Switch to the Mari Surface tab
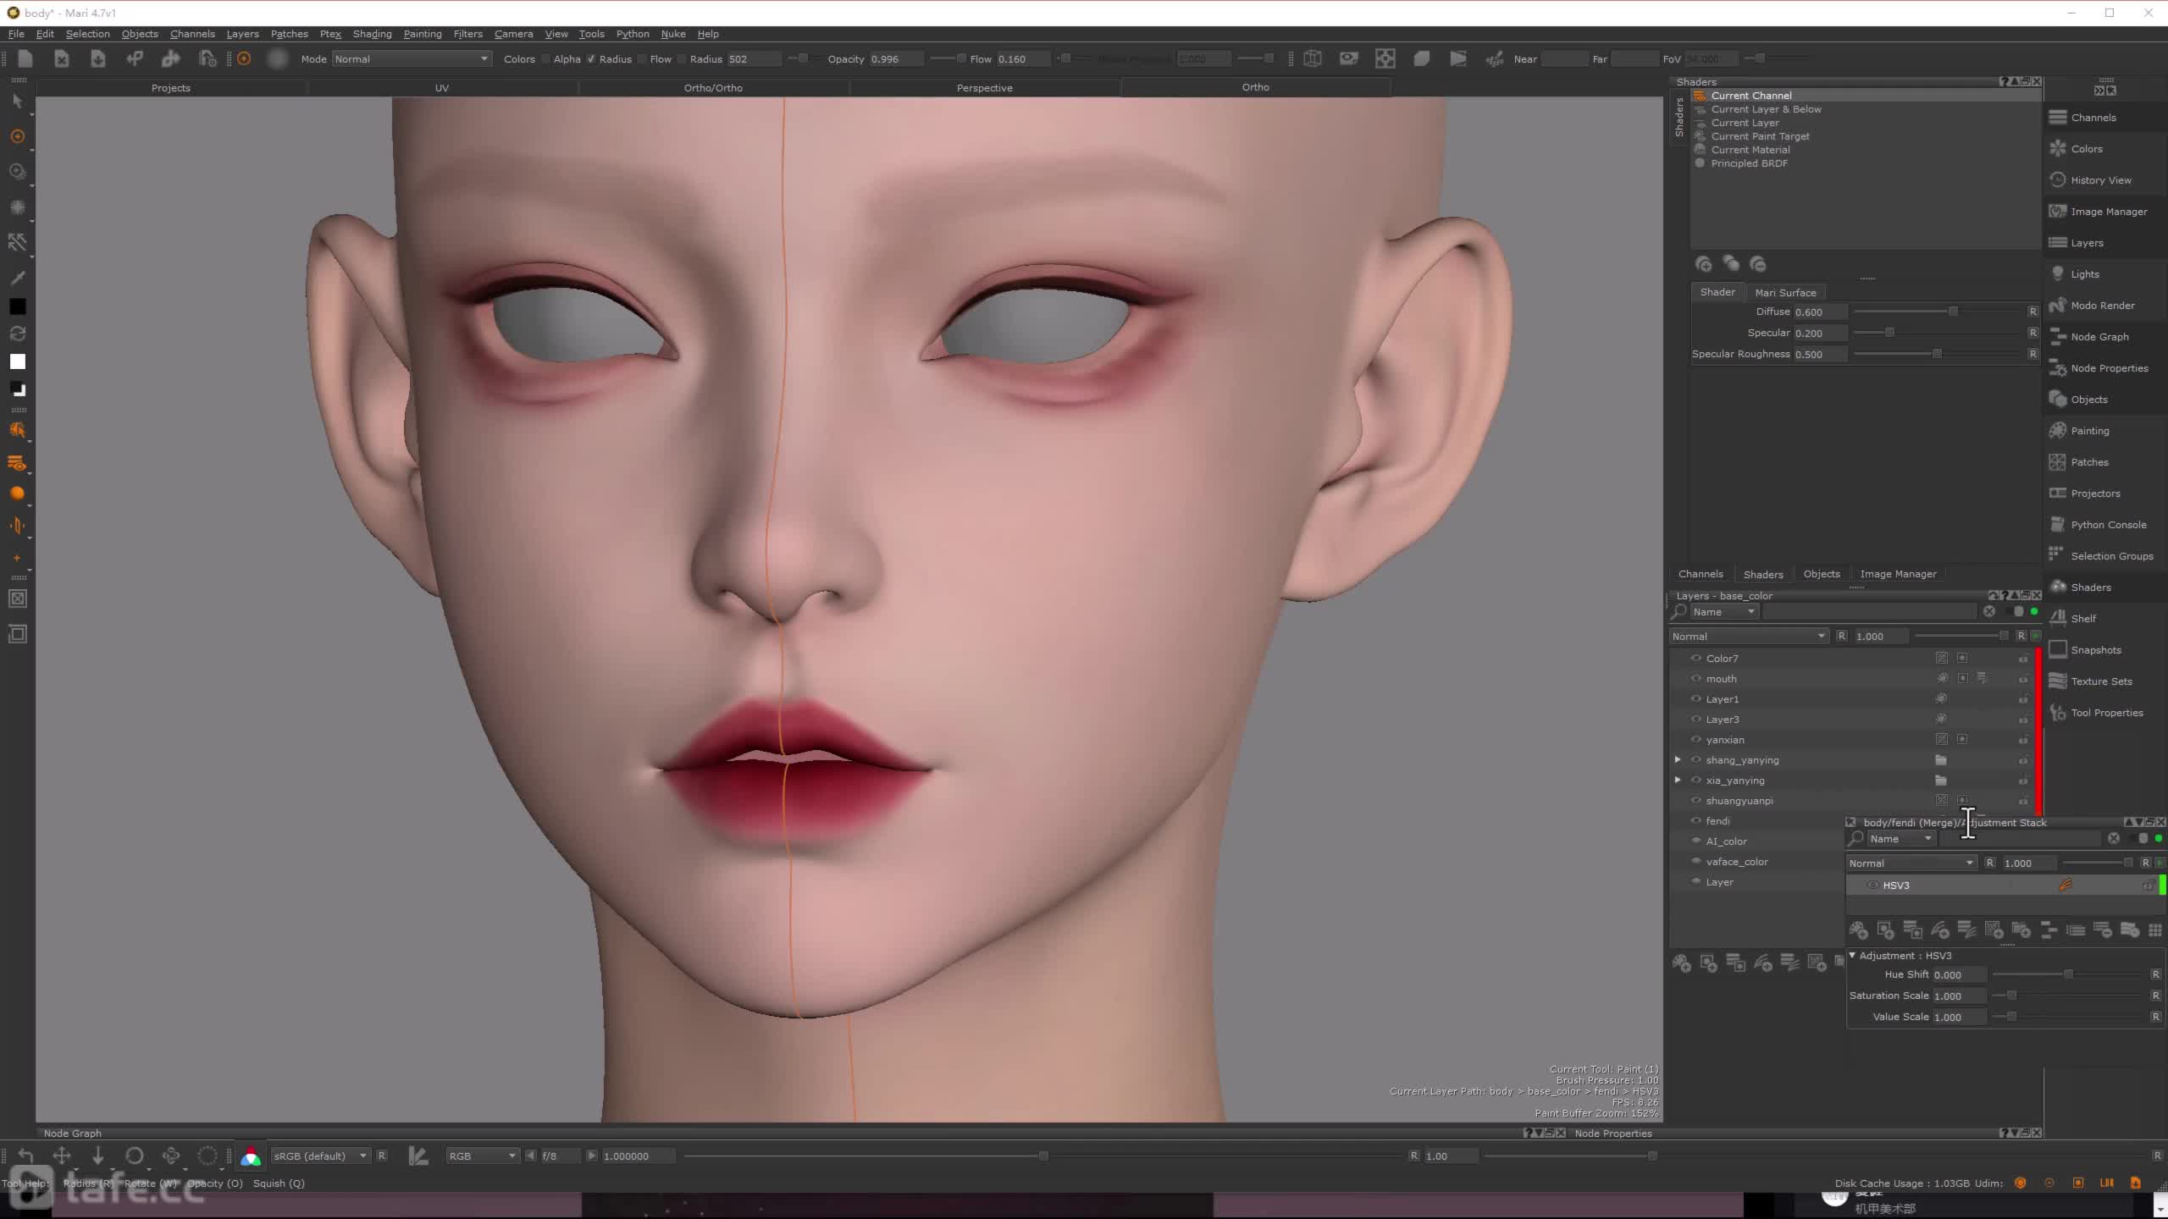 point(1785,292)
